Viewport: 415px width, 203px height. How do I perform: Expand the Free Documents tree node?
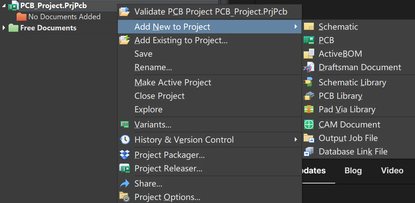(x=4, y=28)
